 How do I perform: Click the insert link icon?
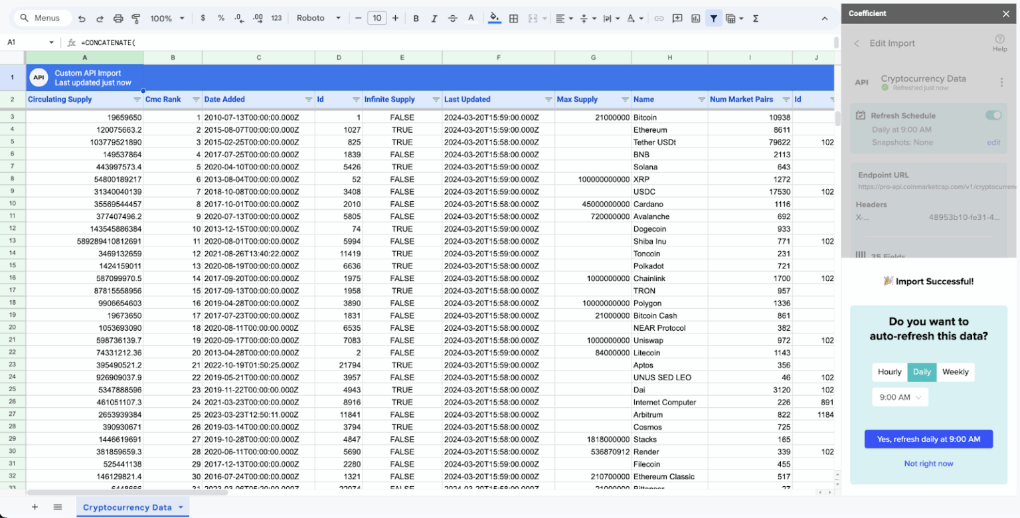pyautogui.click(x=659, y=18)
